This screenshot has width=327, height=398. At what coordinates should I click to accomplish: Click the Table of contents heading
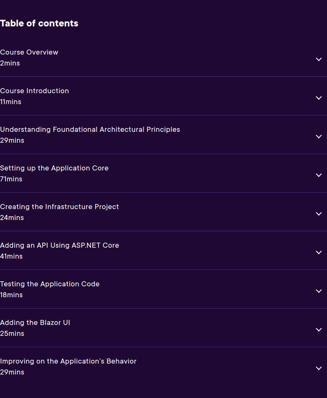coord(39,24)
